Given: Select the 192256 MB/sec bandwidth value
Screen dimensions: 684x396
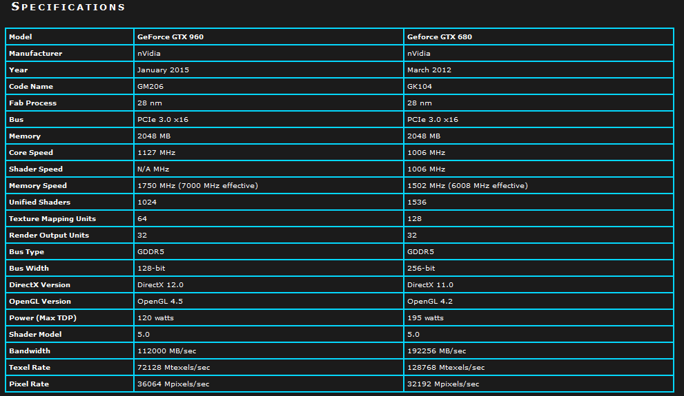Looking at the screenshot, I should (x=437, y=351).
